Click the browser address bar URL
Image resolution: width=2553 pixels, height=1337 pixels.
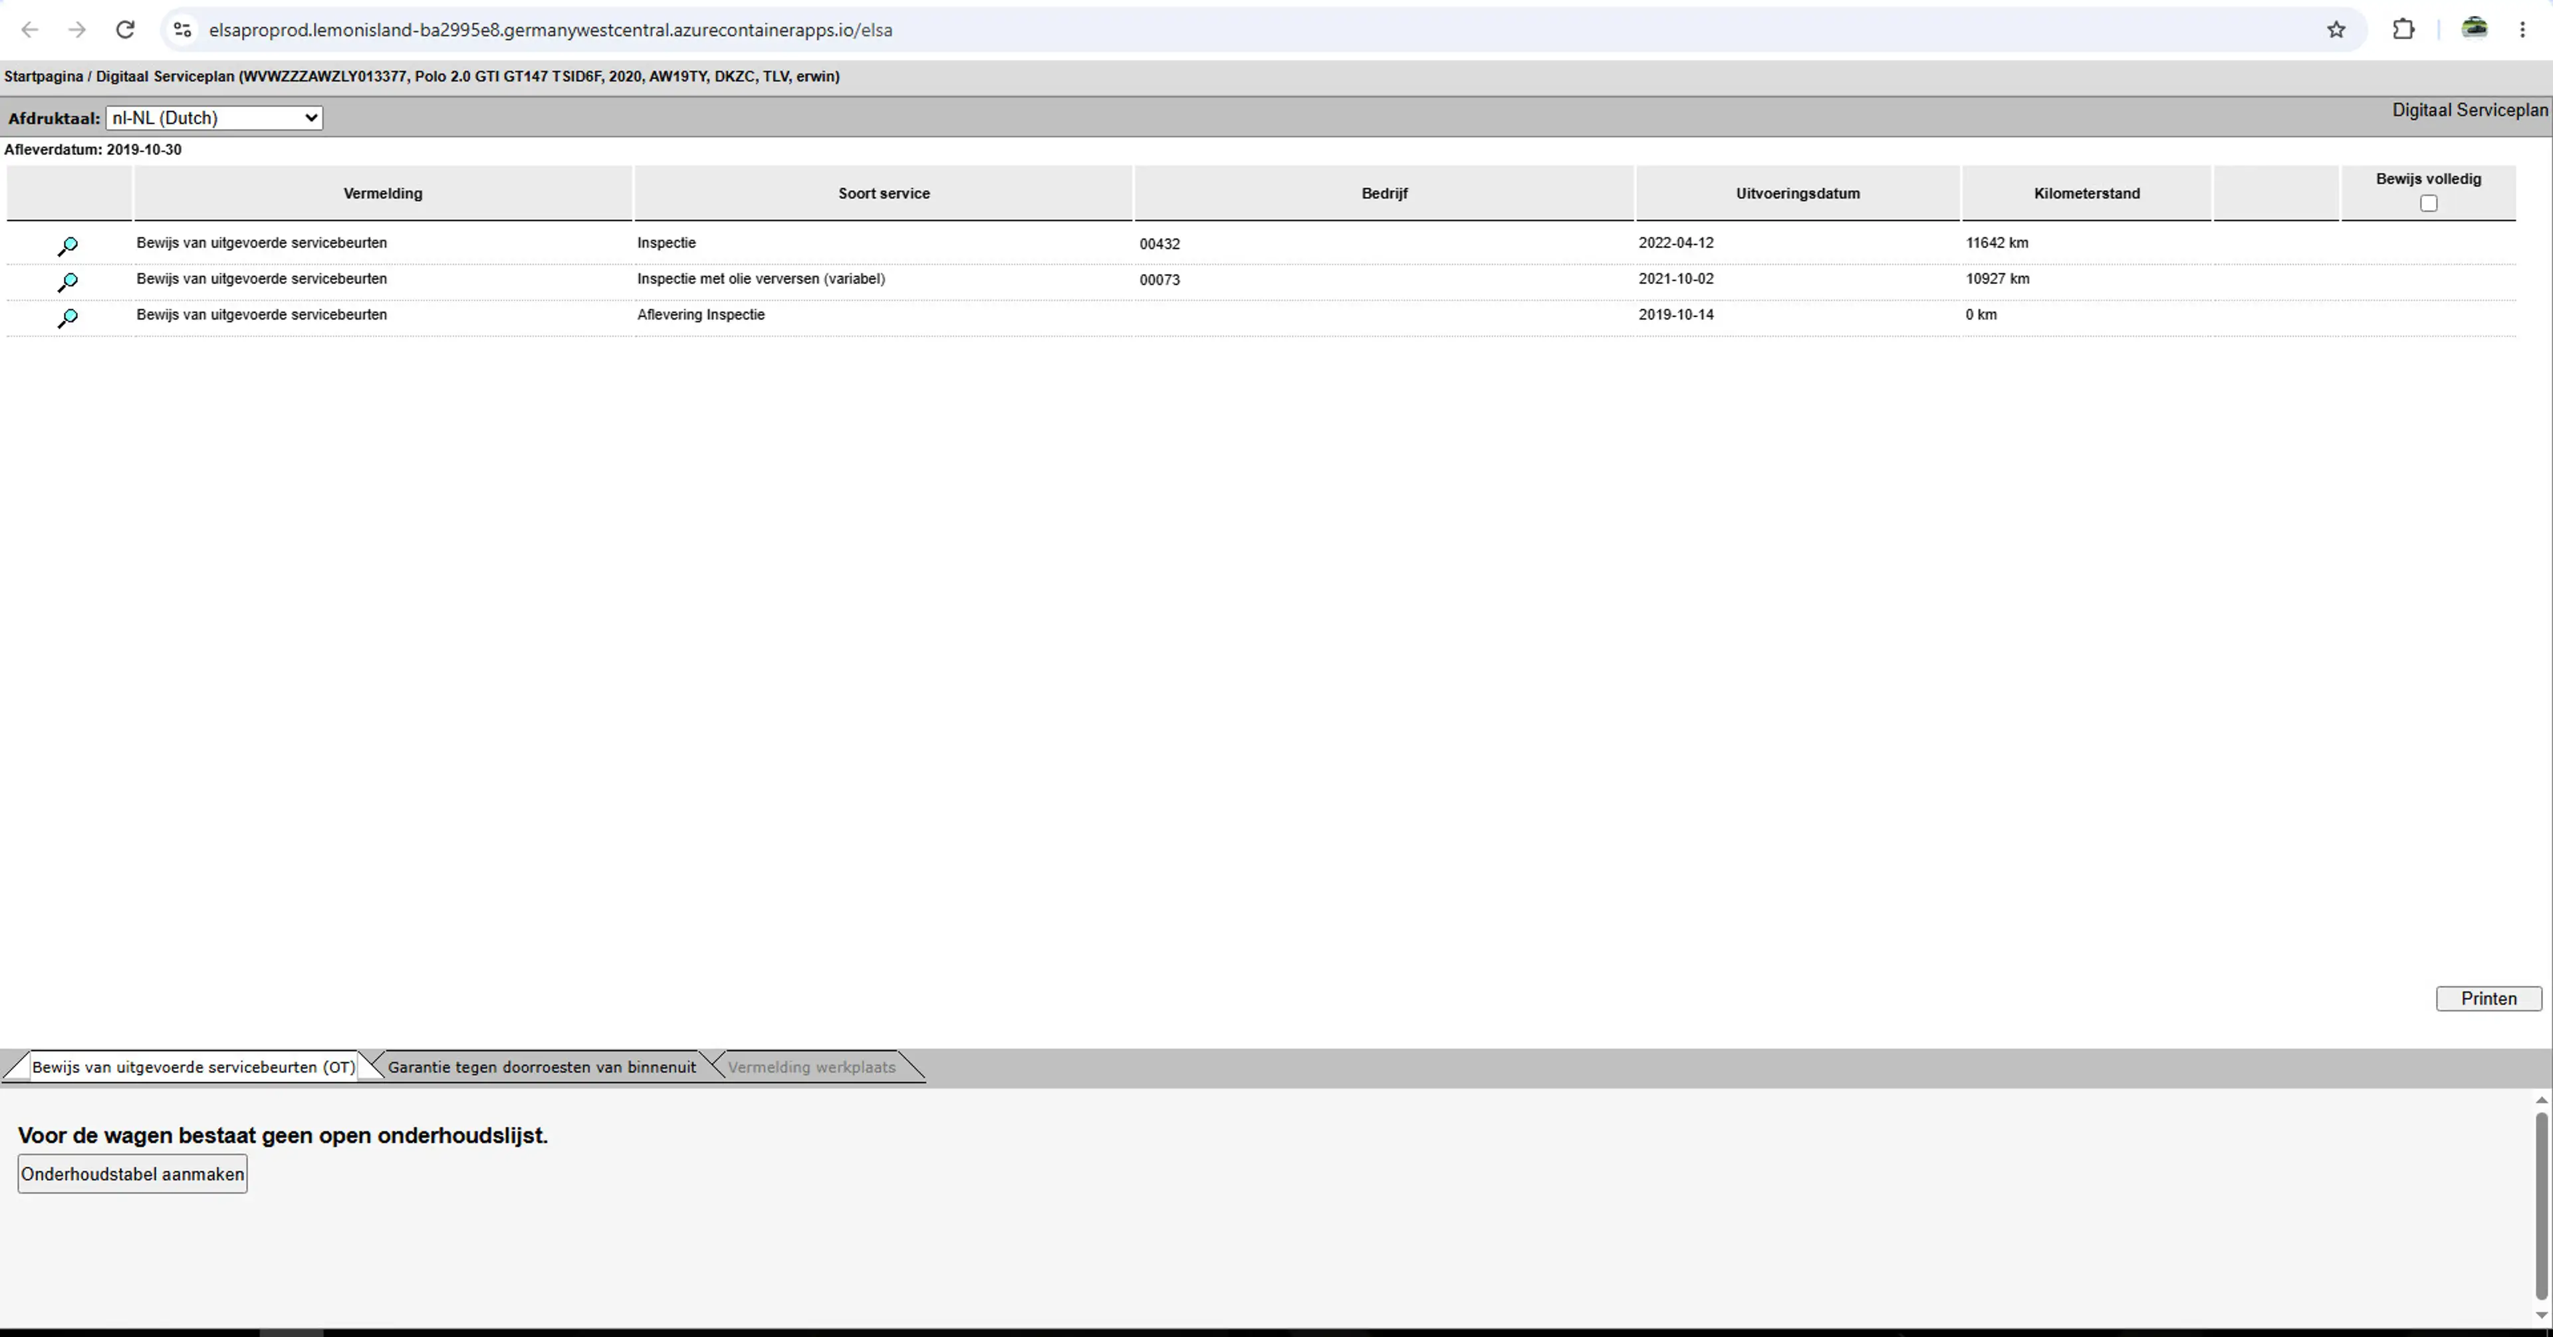click(x=550, y=30)
